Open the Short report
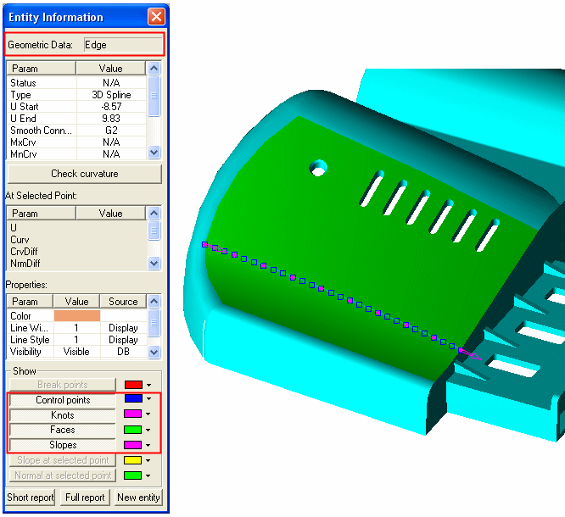The width and height of the screenshot is (565, 517). pyautogui.click(x=31, y=498)
